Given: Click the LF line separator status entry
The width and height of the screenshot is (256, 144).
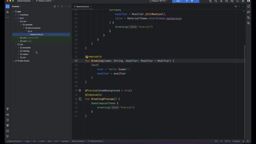Looking at the screenshot, I should click(x=221, y=141).
